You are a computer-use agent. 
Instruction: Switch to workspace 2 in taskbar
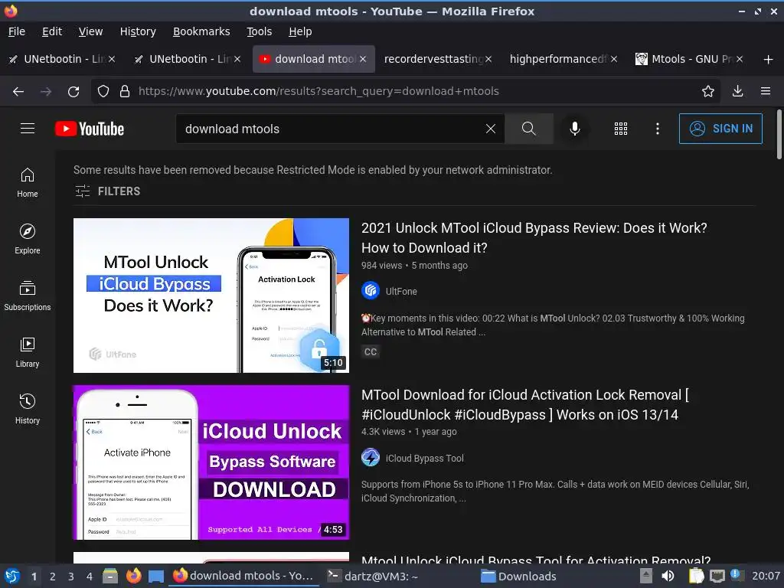pyautogui.click(x=53, y=577)
